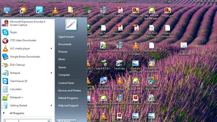The width and height of the screenshot is (217, 122).
Task: Click the Shut down button
Action: [64, 121]
